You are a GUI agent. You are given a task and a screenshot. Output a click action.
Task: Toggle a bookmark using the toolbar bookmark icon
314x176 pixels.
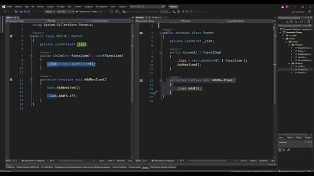pos(191,12)
